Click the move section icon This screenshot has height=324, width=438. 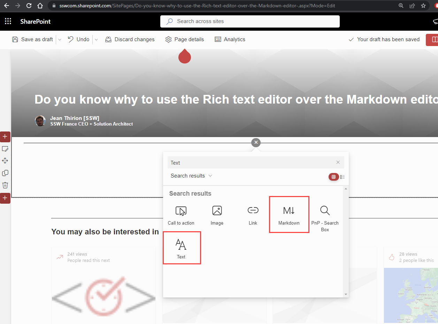5,161
